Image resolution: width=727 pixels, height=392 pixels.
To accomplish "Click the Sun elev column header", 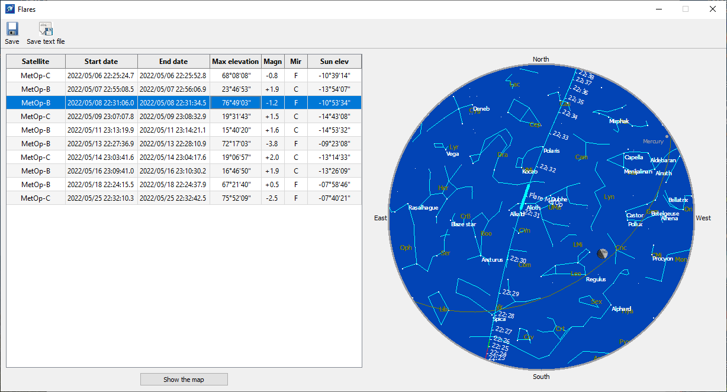I will (334, 62).
